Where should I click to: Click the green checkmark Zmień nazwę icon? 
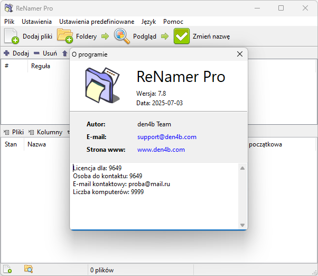click(x=182, y=36)
